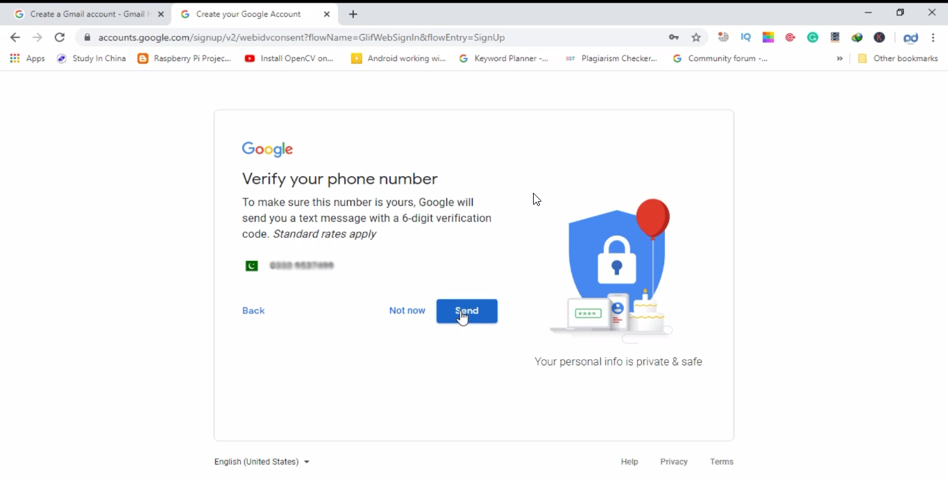
Task: Click the IQ extension icon
Action: (746, 37)
